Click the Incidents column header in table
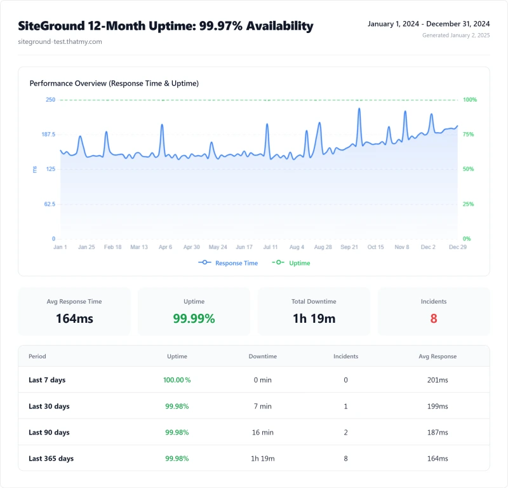The image size is (508, 488). coord(345,356)
